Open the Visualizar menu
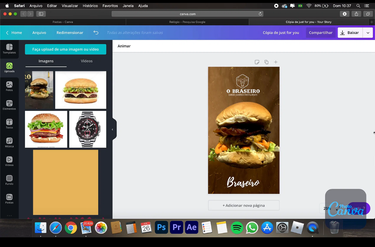This screenshot has width=375, height=247. click(70, 6)
